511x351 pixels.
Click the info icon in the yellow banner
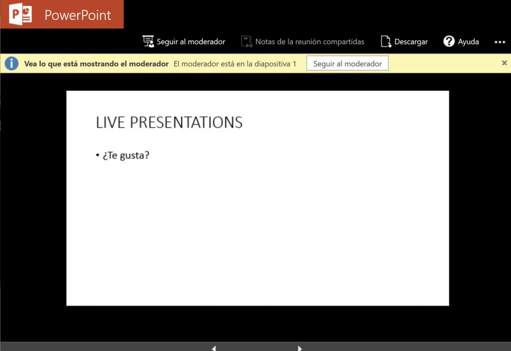coord(11,63)
